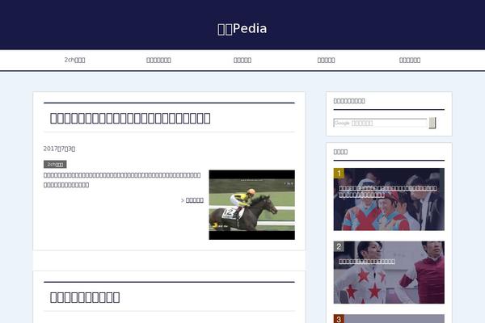Open the rank 2 popular article image
This screenshot has width=485, height=323.
point(389,272)
